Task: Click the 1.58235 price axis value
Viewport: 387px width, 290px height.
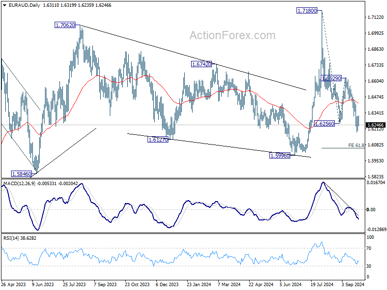Action: (376, 176)
